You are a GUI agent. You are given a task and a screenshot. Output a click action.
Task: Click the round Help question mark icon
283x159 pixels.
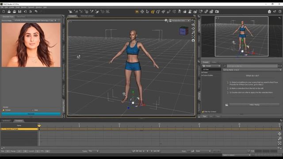(280, 11)
